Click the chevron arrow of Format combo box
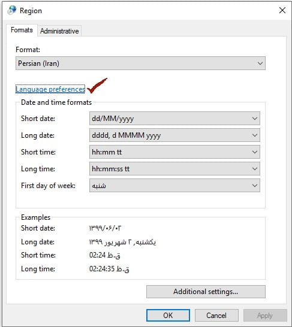The image size is (292, 327). tap(260, 63)
